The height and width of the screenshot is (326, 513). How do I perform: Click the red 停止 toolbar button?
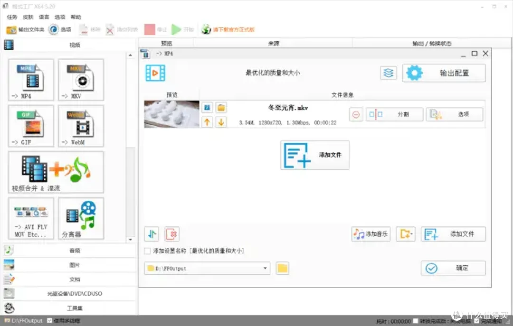(156, 30)
